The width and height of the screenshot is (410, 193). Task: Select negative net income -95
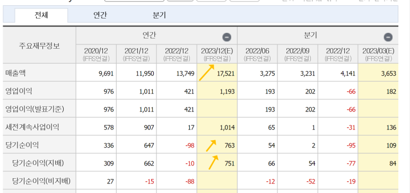(x=351, y=145)
